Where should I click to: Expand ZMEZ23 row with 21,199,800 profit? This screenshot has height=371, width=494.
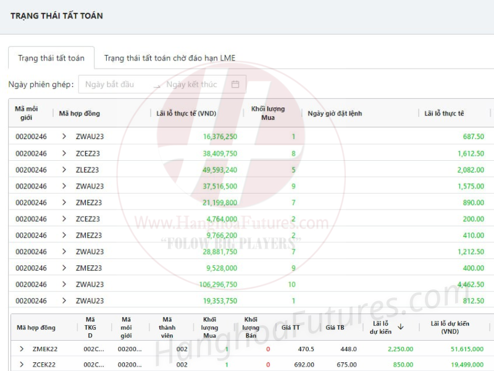pyautogui.click(x=64, y=202)
